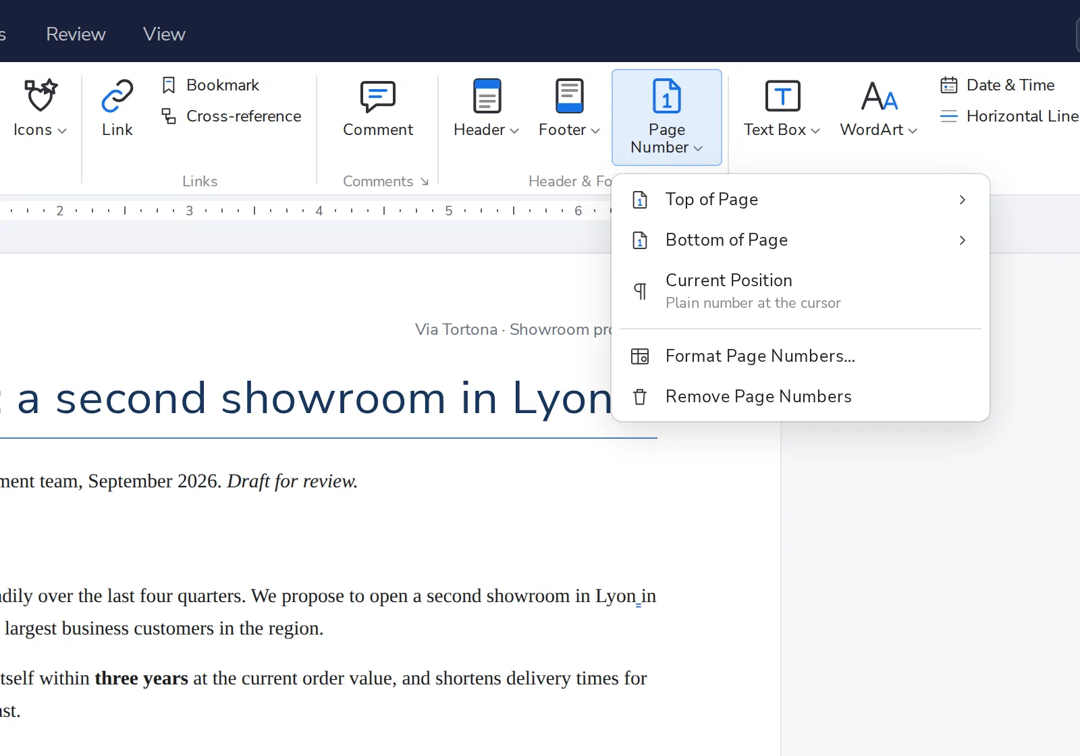Click the Bookmark button label

click(x=223, y=85)
